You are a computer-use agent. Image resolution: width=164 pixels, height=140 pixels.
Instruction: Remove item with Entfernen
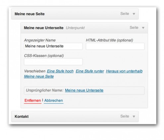click(x=32, y=101)
